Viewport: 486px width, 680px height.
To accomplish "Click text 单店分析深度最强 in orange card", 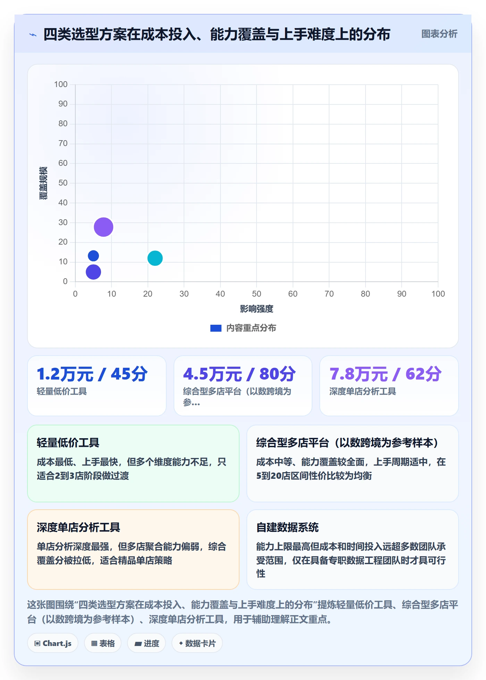I will 73,547.
